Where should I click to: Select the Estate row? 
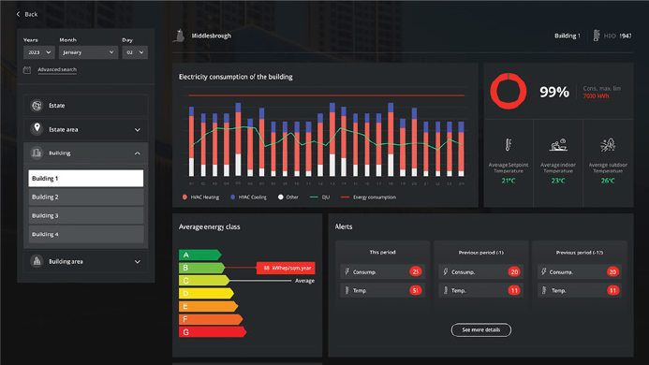coord(85,106)
